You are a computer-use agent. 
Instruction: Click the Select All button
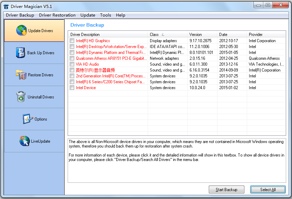pyautogui.click(x=268, y=189)
